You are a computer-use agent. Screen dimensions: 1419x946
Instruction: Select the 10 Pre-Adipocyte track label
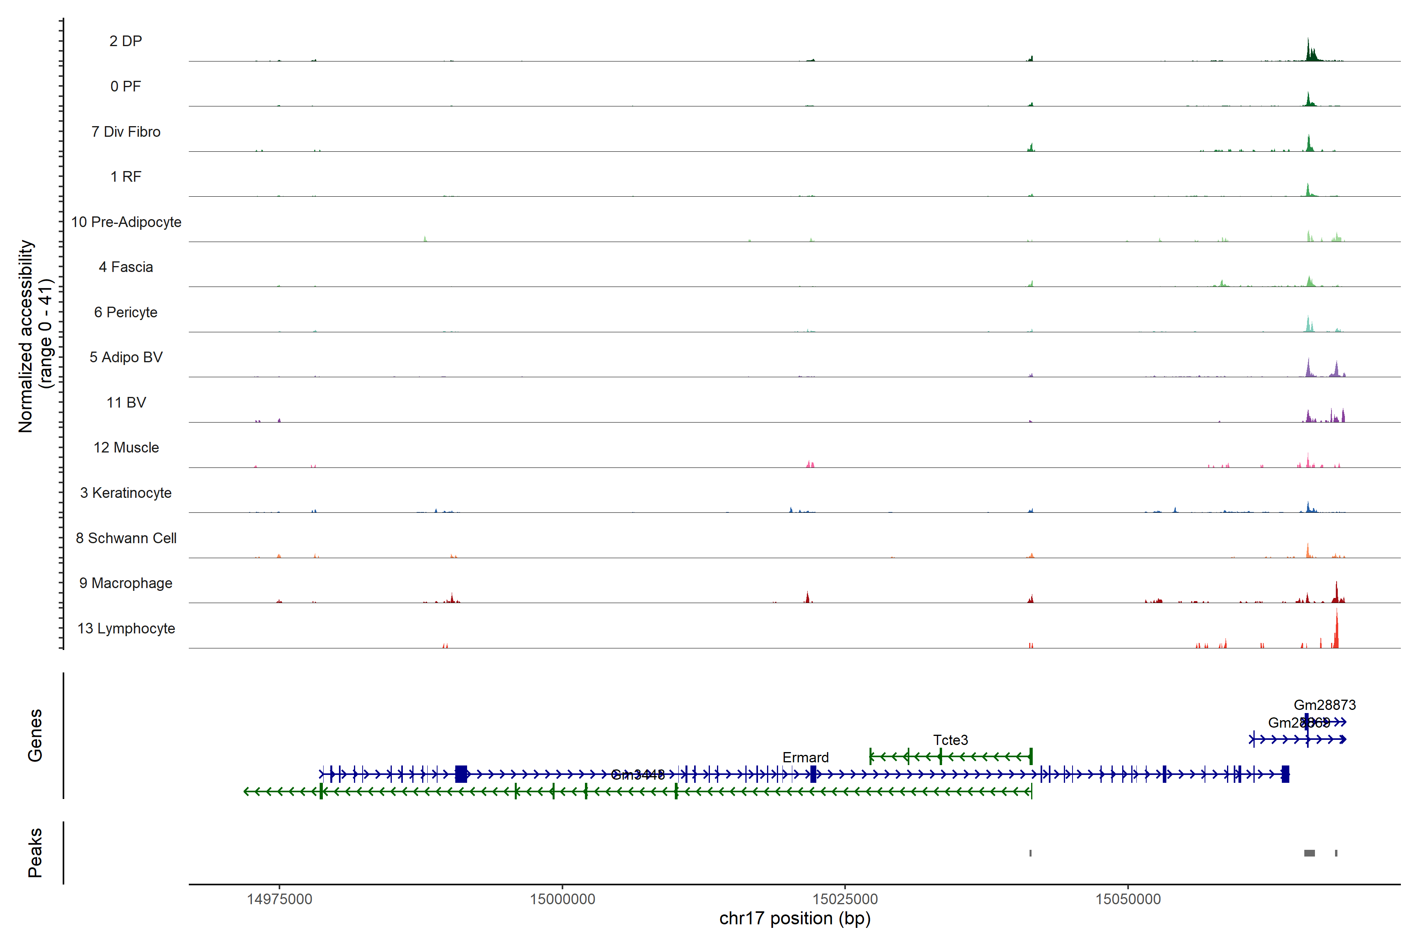point(126,222)
